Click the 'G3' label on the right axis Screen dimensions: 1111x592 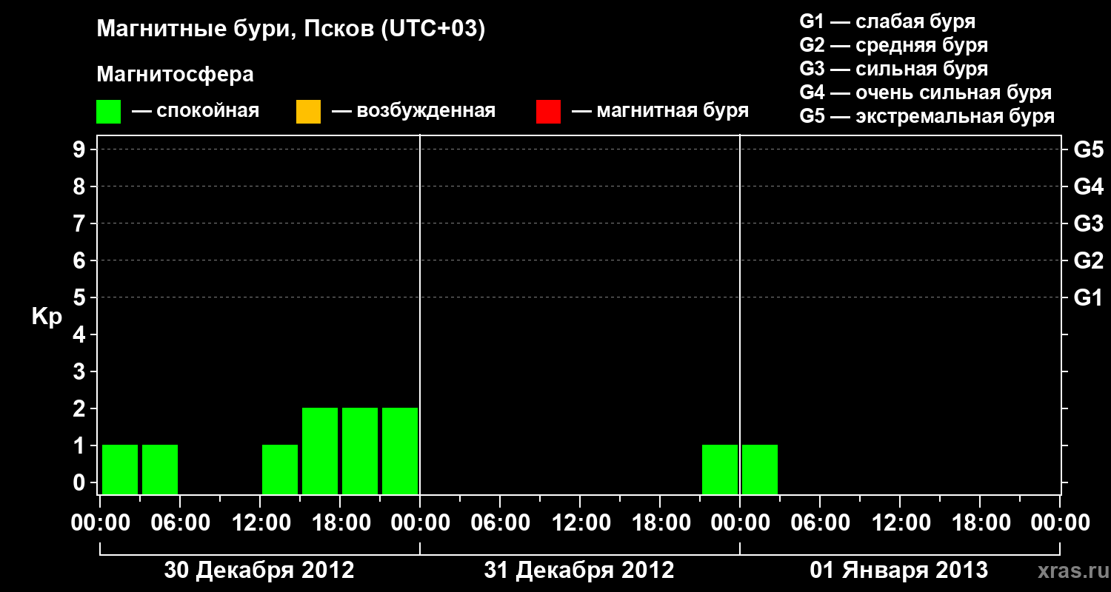[1089, 223]
